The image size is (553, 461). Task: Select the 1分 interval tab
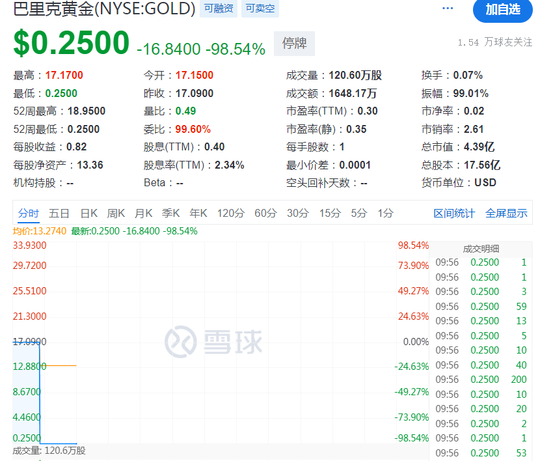386,213
